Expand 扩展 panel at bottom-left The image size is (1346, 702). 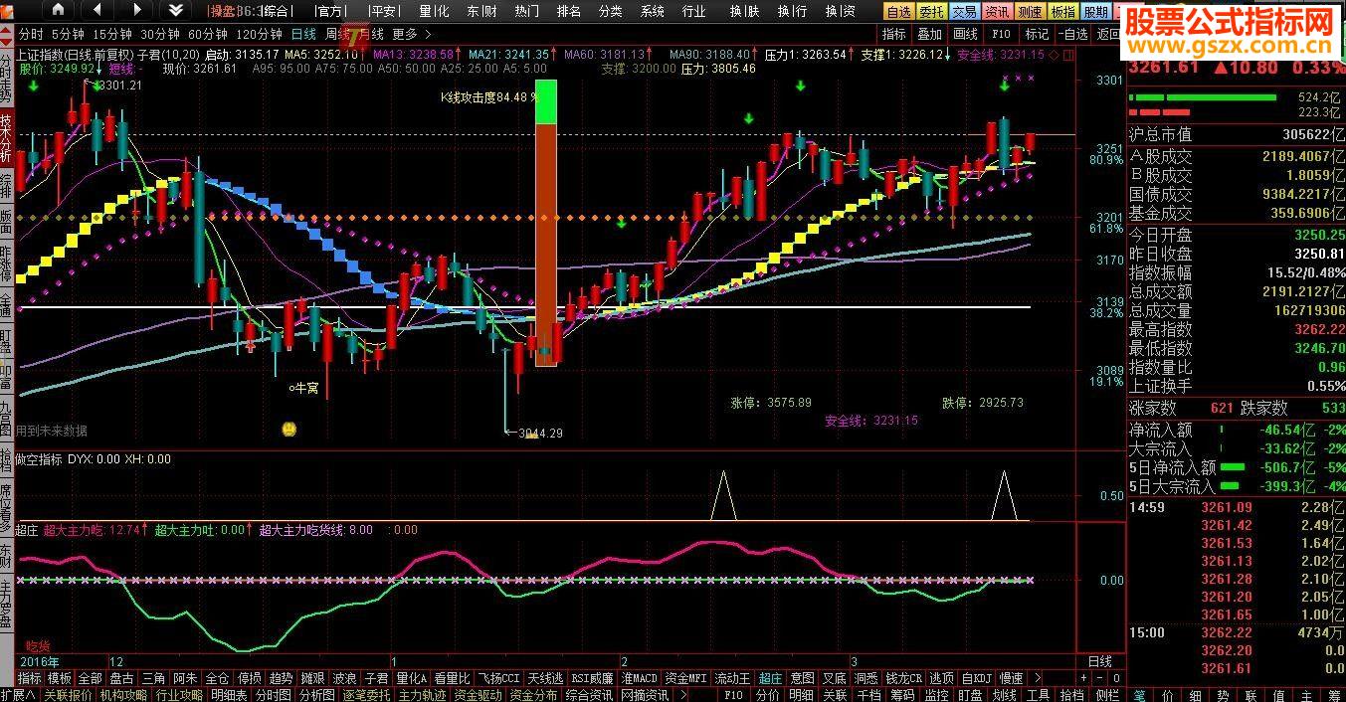click(x=18, y=695)
